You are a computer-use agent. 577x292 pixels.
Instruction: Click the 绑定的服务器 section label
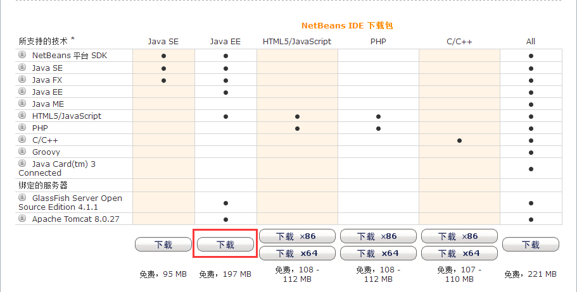click(43, 185)
